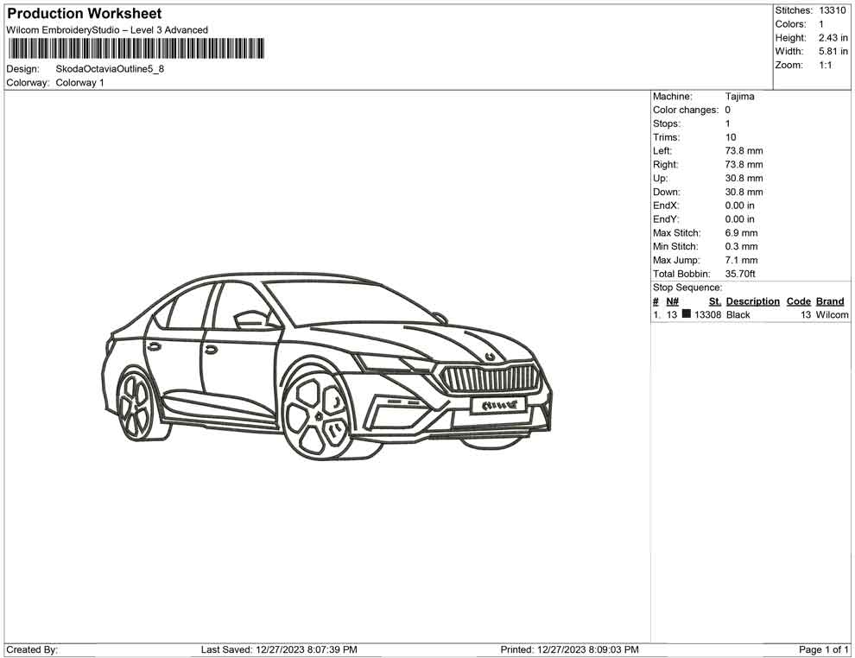Click the Min Stitch value 0.3 mm

point(741,246)
